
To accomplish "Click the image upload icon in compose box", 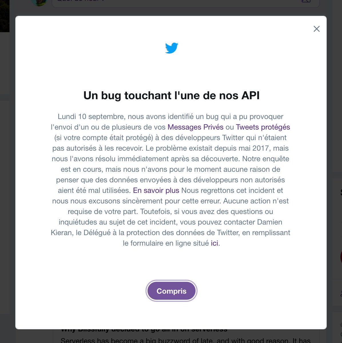I will click(306, 1).
